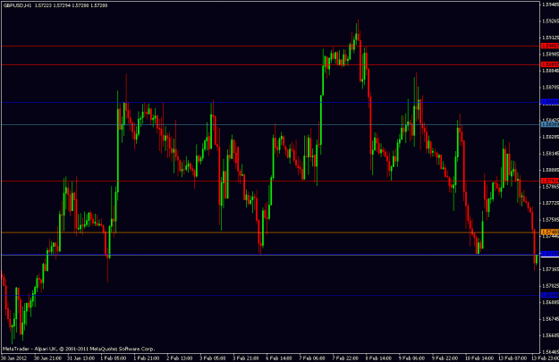Click the 30 Jan 2012 date label
The image size is (559, 362).
click(13, 358)
